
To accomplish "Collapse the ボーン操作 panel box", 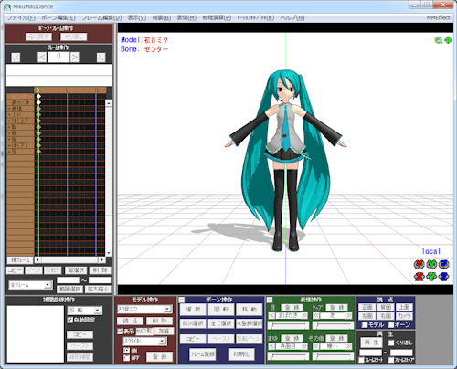I will (181, 300).
